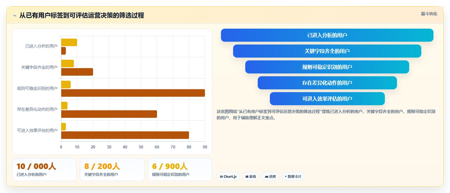Click the x-axis tick value 50
This screenshot has width=450, height=193.
[x=141, y=147]
